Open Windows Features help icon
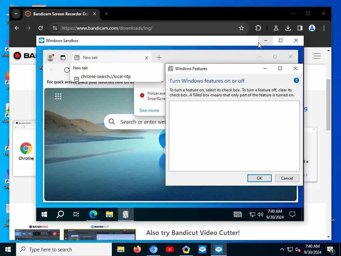341x256 pixels. click(x=296, y=80)
